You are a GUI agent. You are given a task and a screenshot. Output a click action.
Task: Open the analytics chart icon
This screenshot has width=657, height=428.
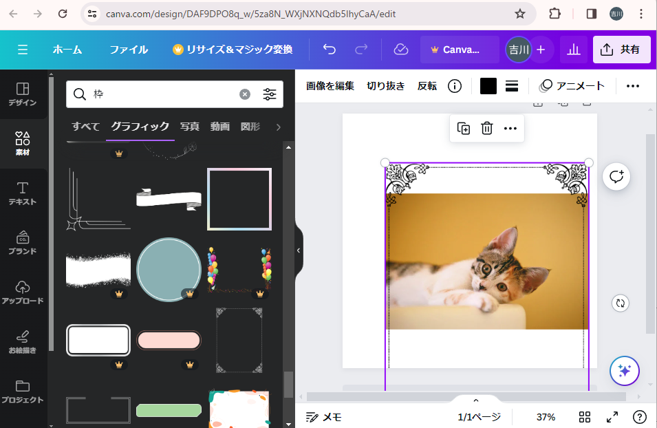(572, 50)
